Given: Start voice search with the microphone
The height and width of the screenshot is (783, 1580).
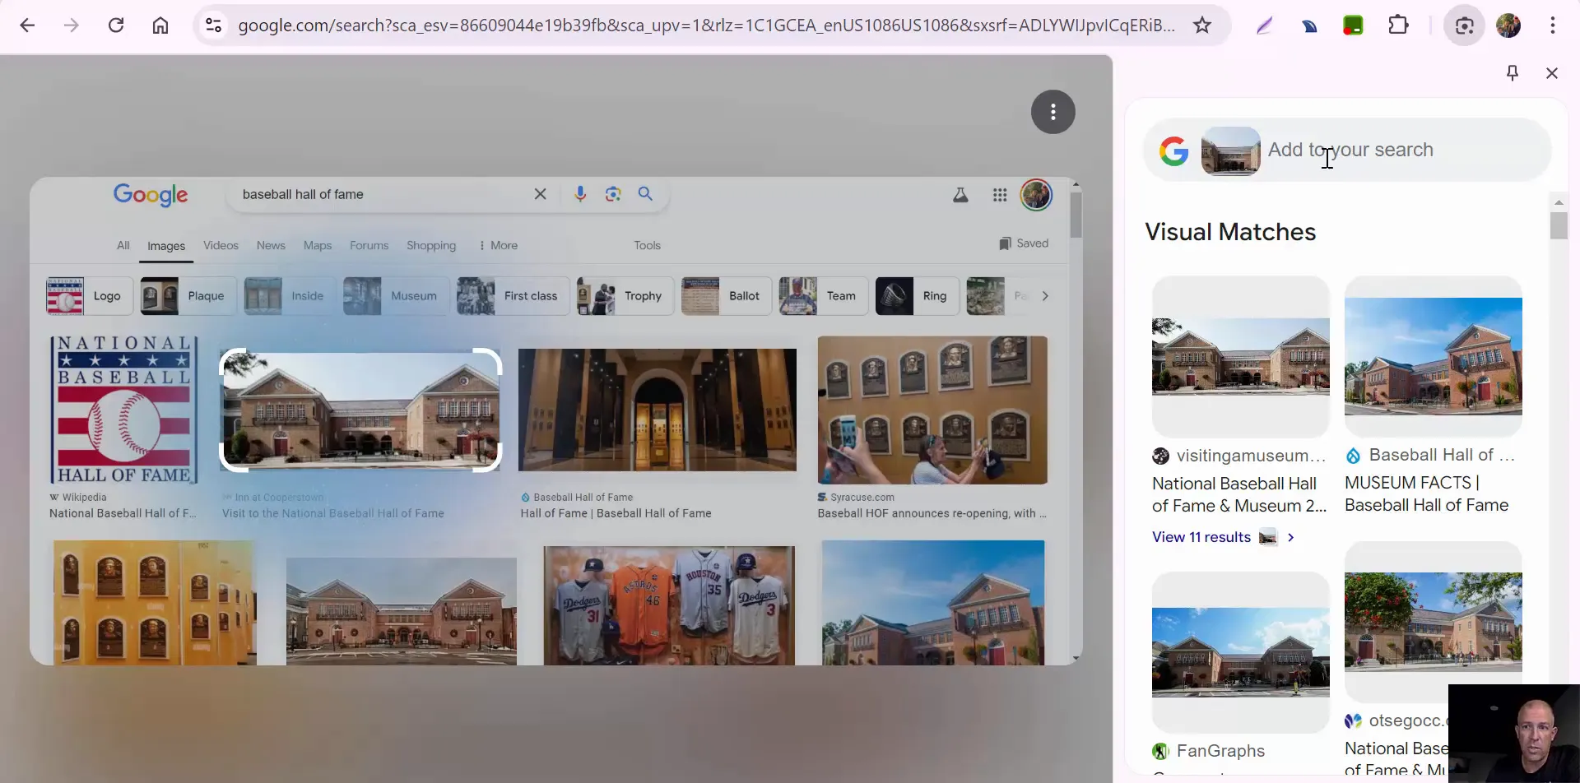Looking at the screenshot, I should tap(580, 194).
